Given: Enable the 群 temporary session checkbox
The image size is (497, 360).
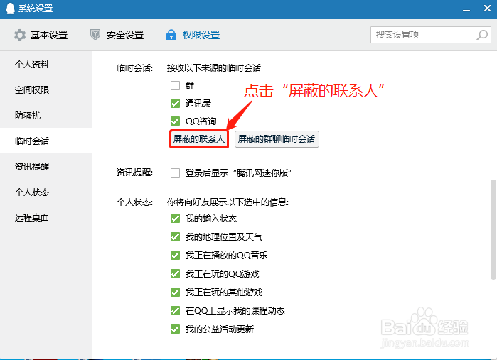Looking at the screenshot, I should coord(176,85).
